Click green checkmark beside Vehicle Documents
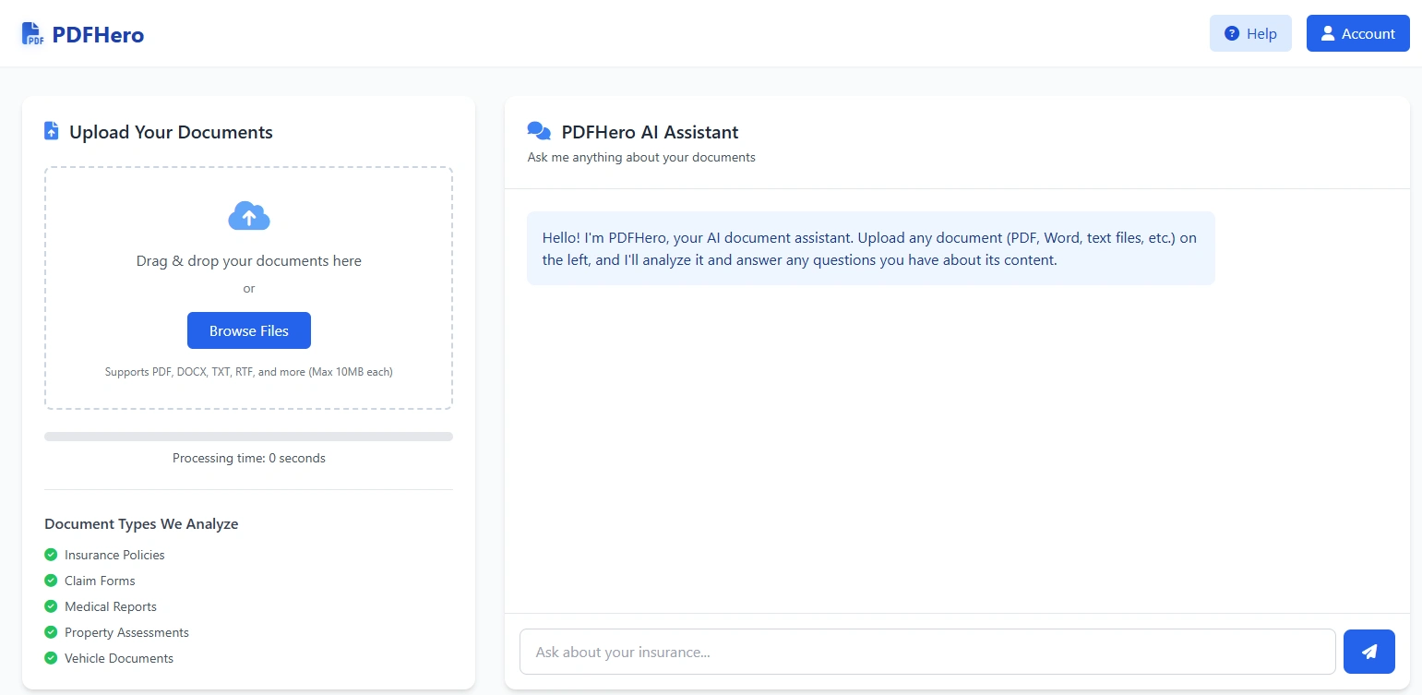The height and width of the screenshot is (695, 1422). (x=51, y=658)
